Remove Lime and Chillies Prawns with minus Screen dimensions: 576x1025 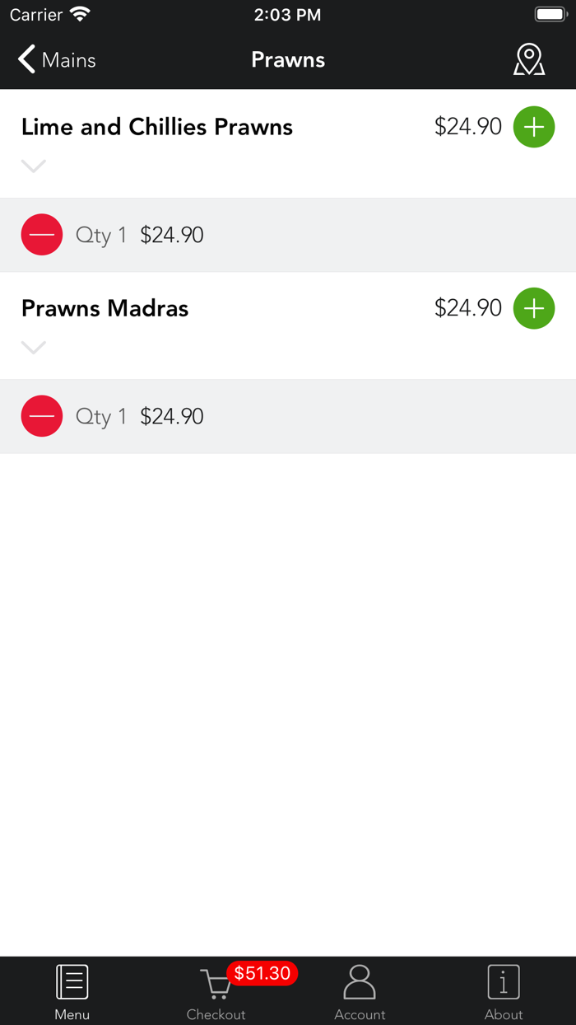[x=42, y=235]
